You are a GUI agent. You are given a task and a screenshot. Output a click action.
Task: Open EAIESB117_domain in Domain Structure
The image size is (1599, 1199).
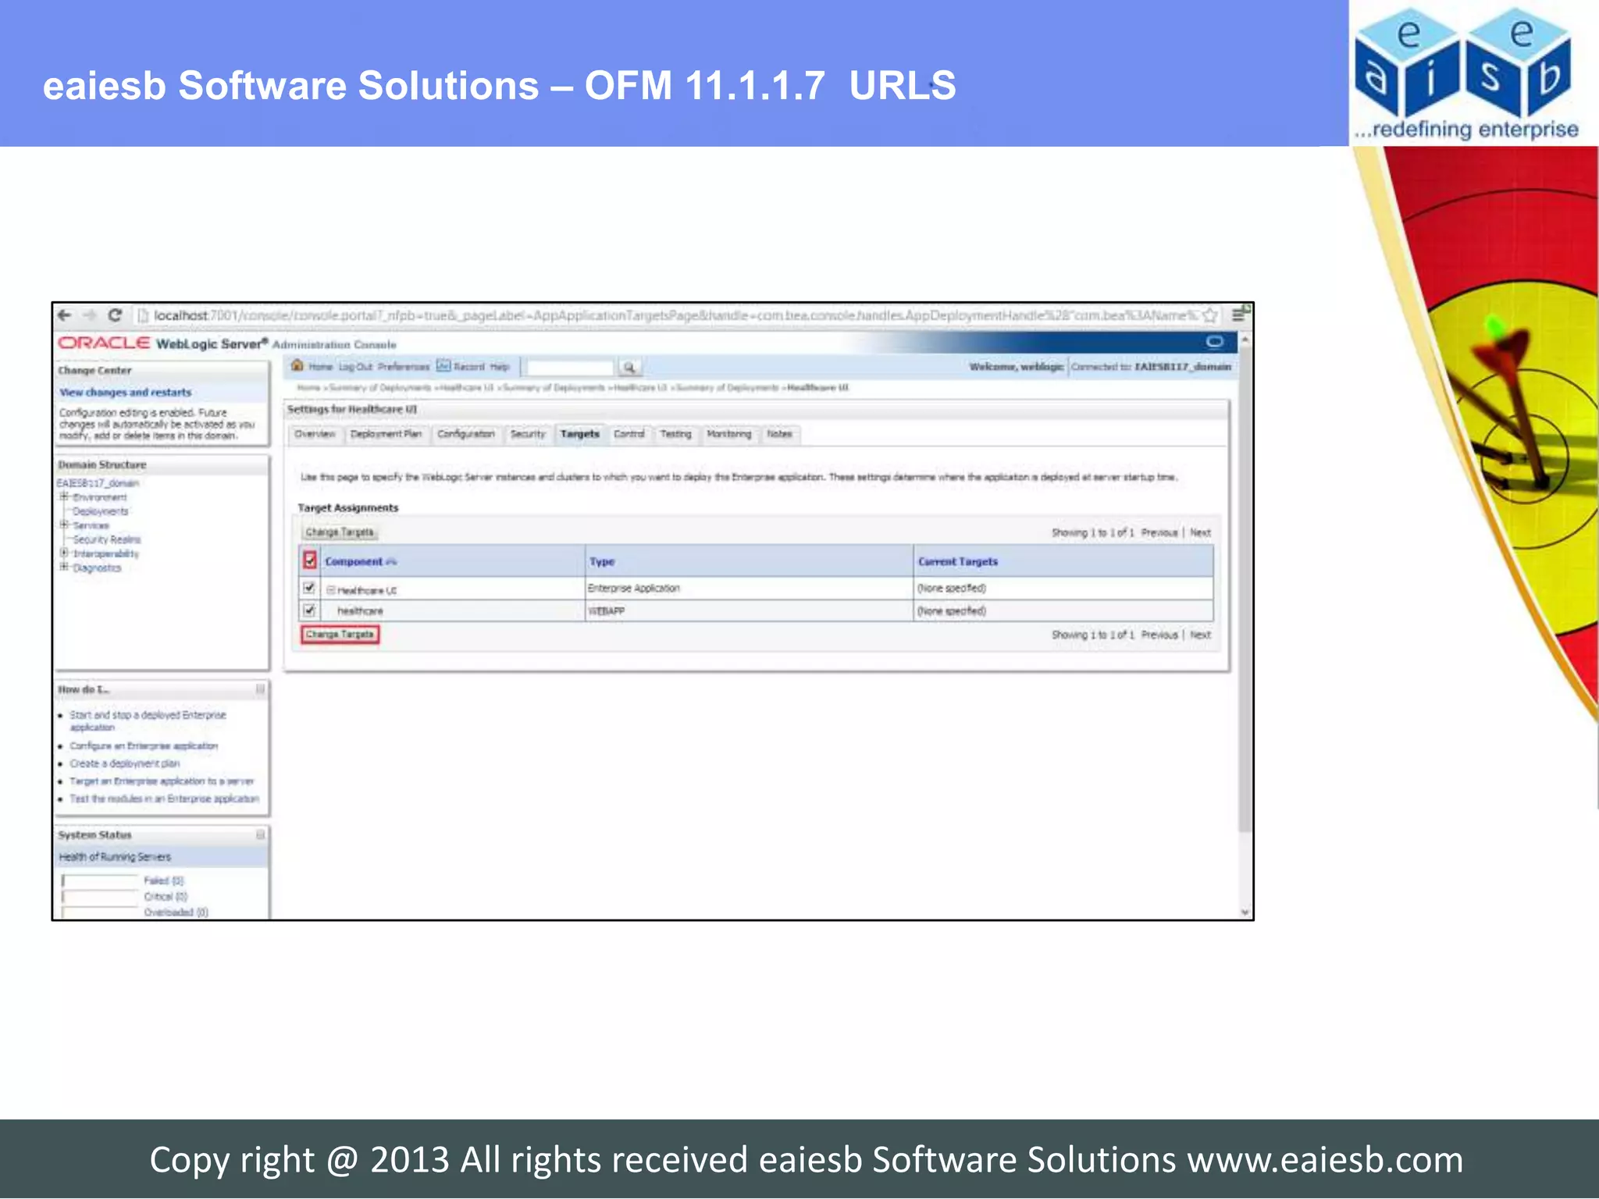(98, 483)
